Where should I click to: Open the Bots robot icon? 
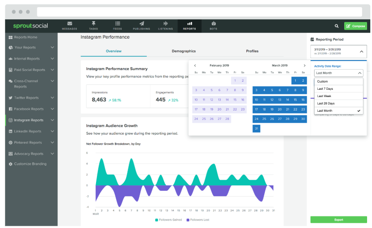pyautogui.click(x=214, y=23)
